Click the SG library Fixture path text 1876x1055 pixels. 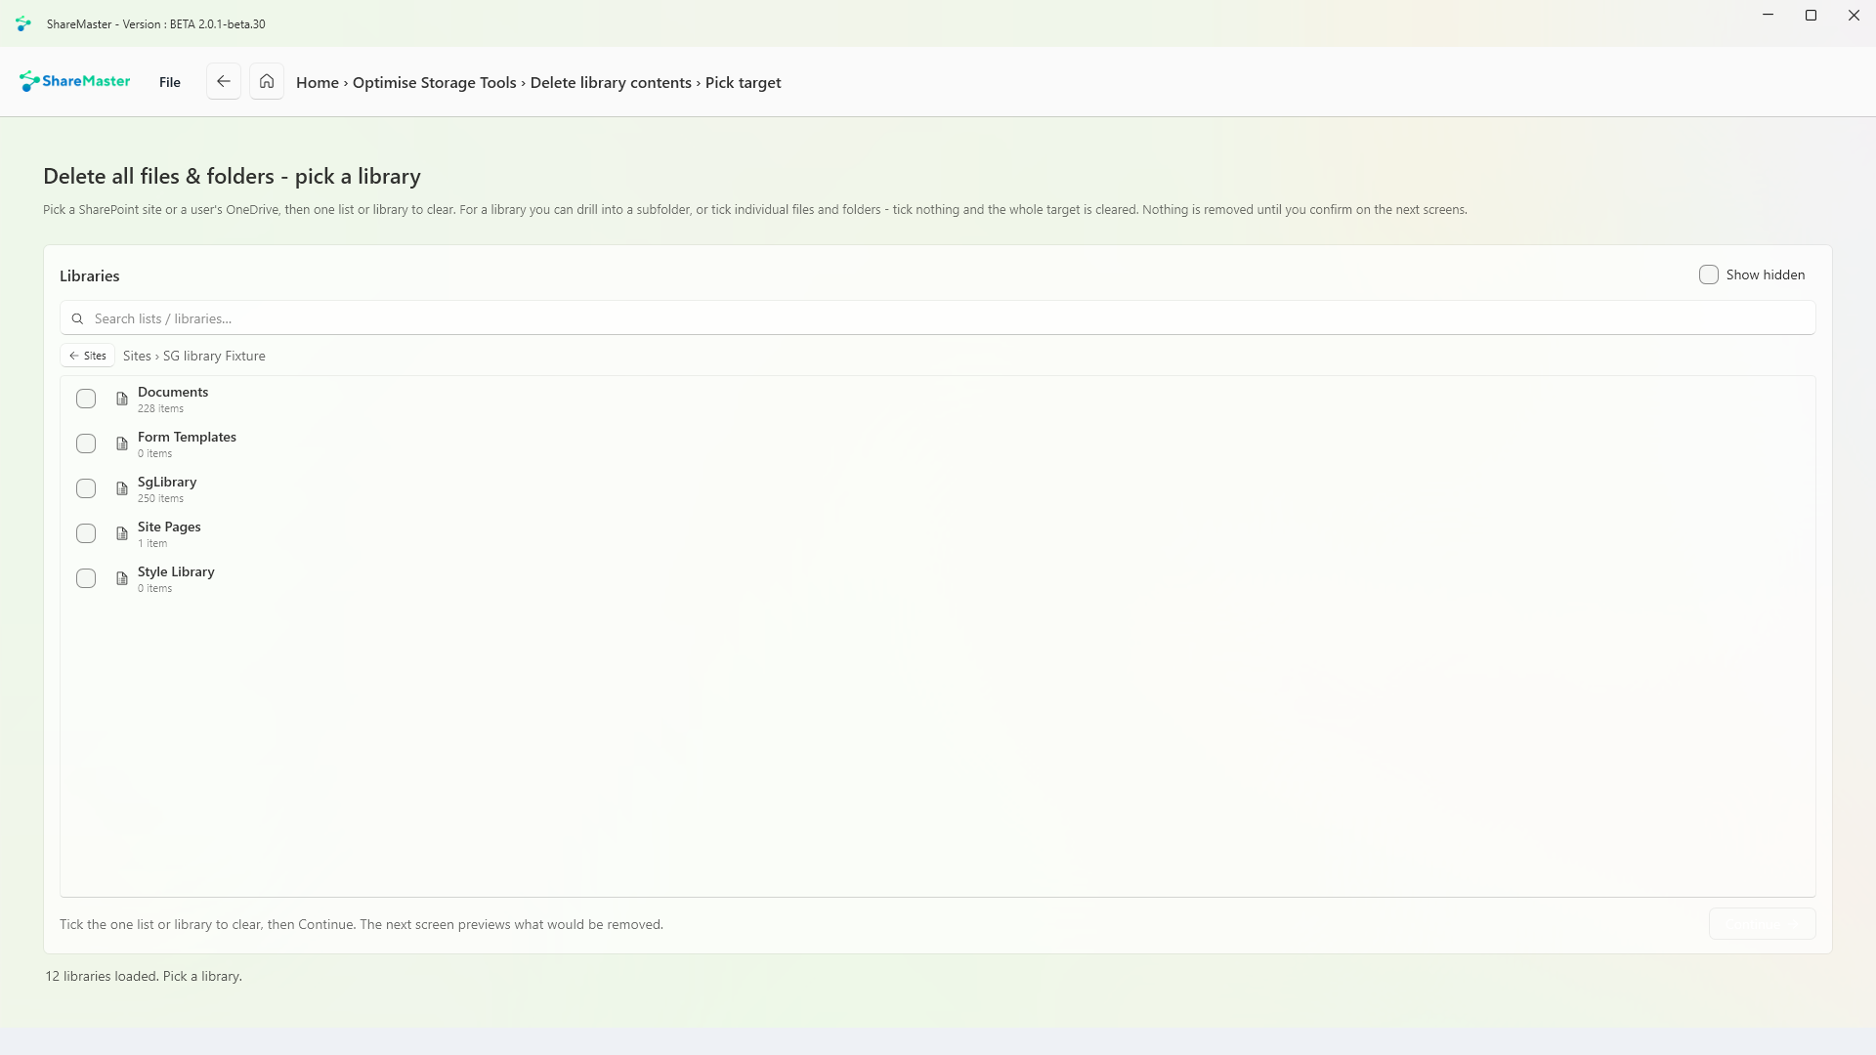coord(214,356)
